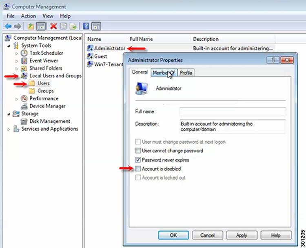Select the Disk Management label in tree
Viewport: 306px width, 248px height.
[50, 121]
